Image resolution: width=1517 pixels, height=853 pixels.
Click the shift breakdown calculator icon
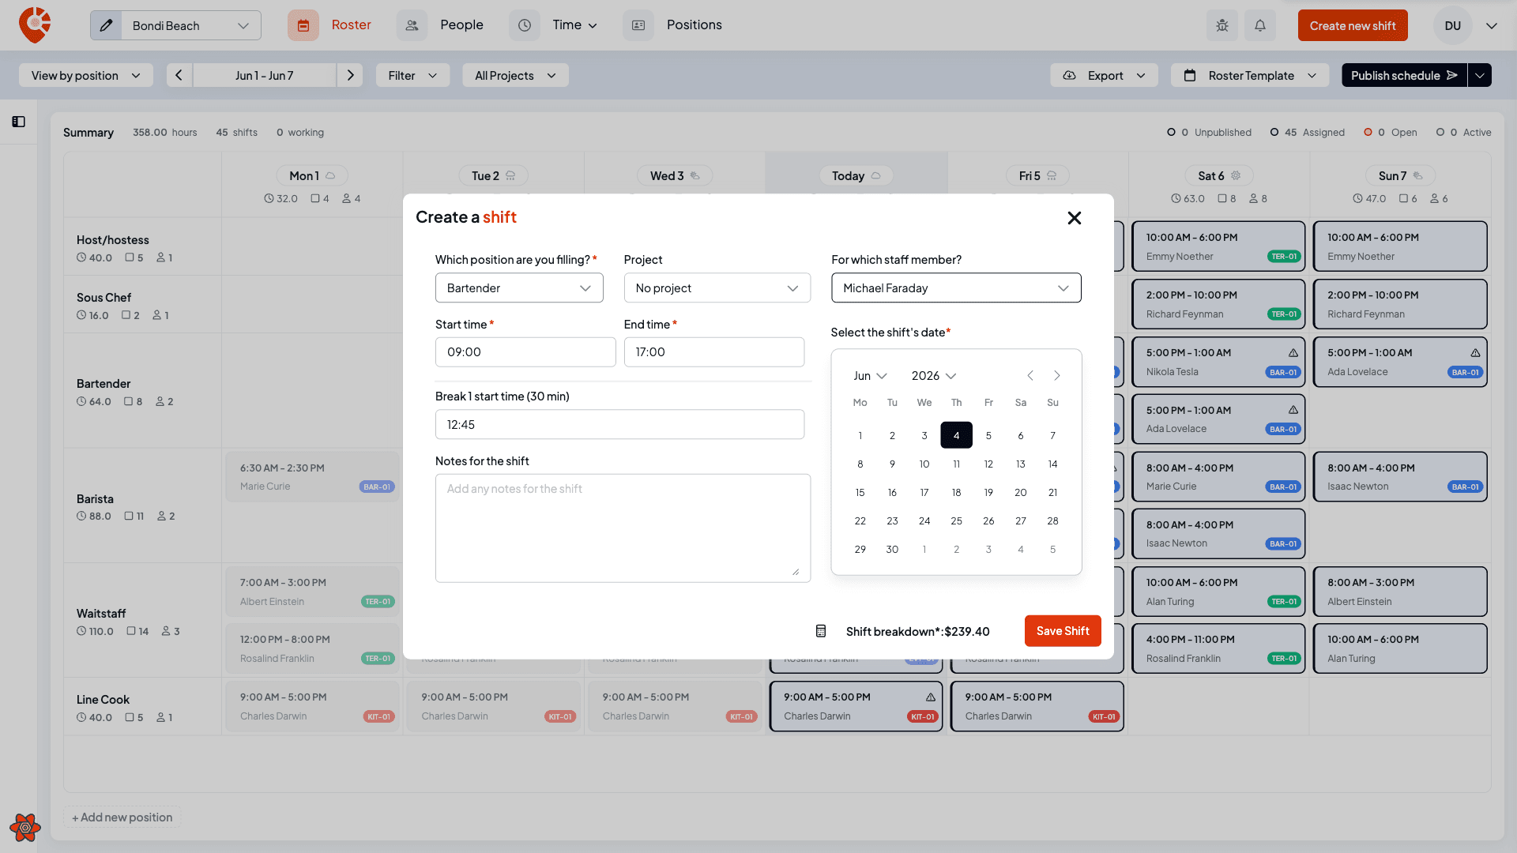821,631
